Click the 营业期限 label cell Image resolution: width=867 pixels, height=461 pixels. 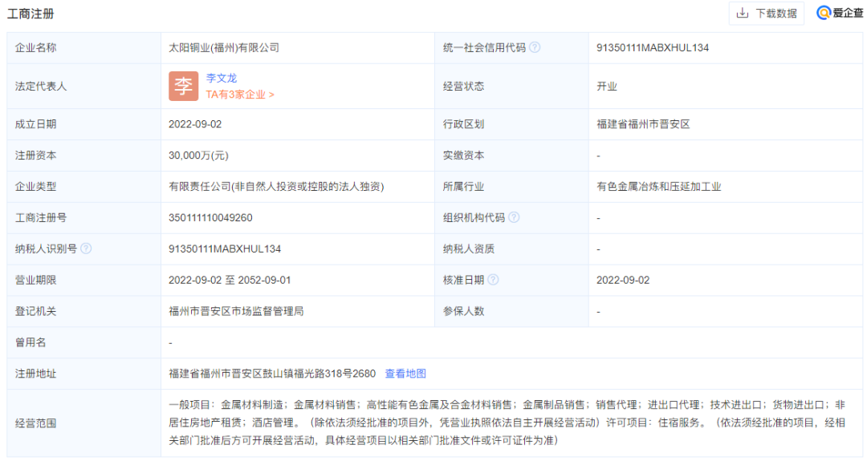[83, 280]
